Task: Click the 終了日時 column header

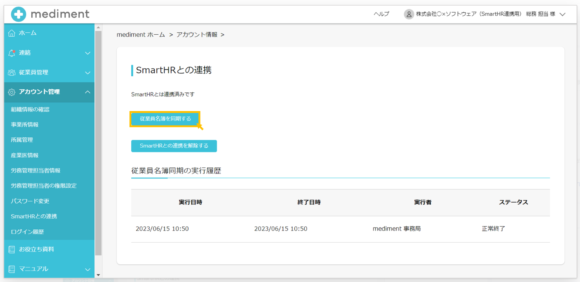Action: pos(309,202)
